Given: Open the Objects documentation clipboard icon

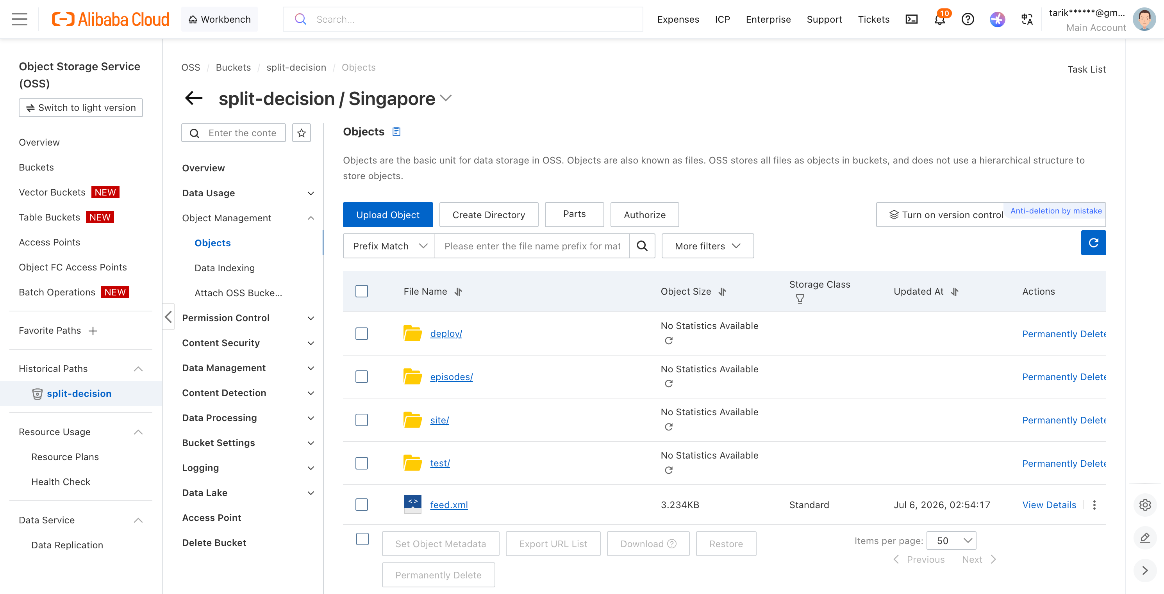Looking at the screenshot, I should click(x=396, y=132).
